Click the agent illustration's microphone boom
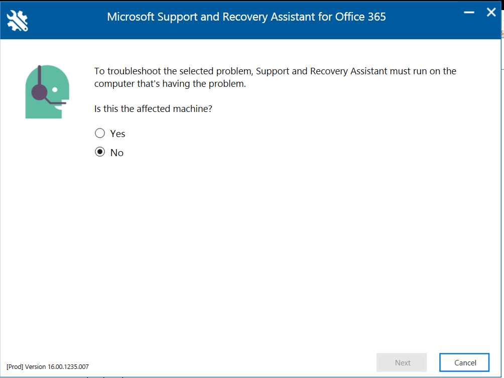The width and height of the screenshot is (504, 378). coord(56,102)
